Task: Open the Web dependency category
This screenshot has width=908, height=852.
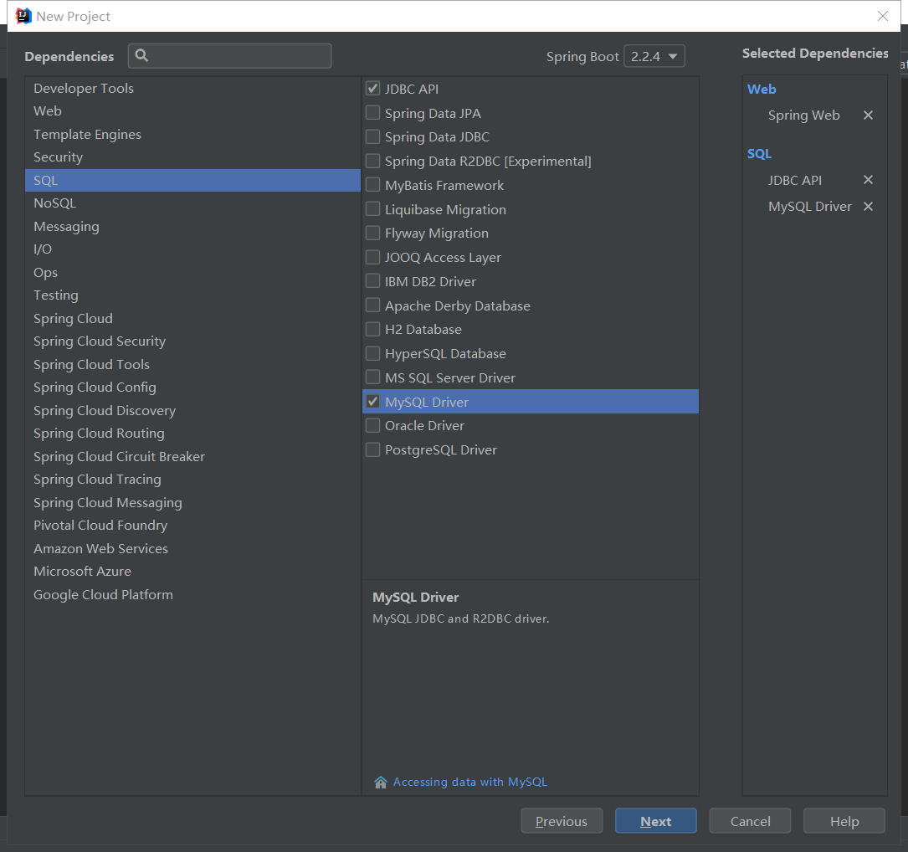Action: click(x=192, y=110)
